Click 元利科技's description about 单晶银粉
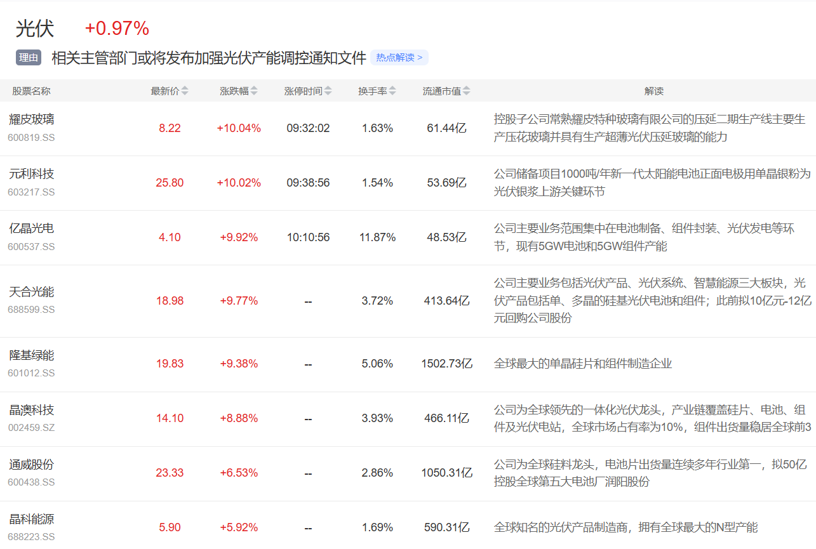The image size is (816, 549). pyautogui.click(x=653, y=183)
